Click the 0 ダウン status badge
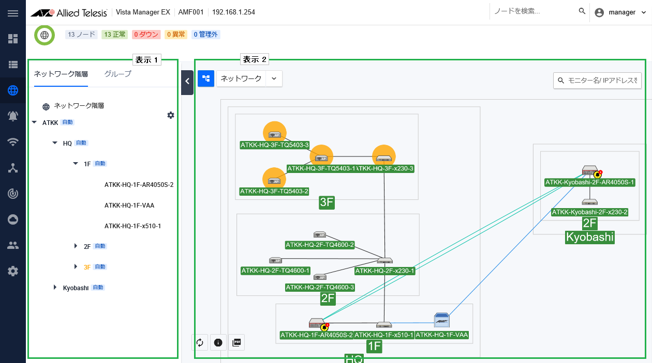Image resolution: width=652 pixels, height=363 pixels. (146, 35)
